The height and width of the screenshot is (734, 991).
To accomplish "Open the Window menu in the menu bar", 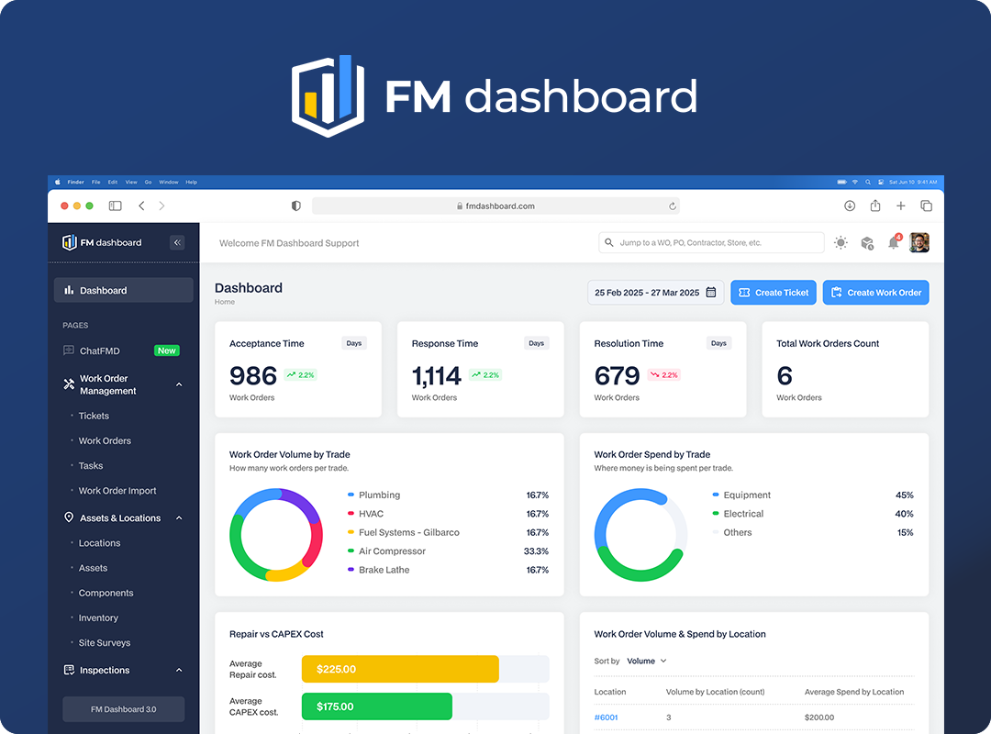I will pyautogui.click(x=169, y=182).
